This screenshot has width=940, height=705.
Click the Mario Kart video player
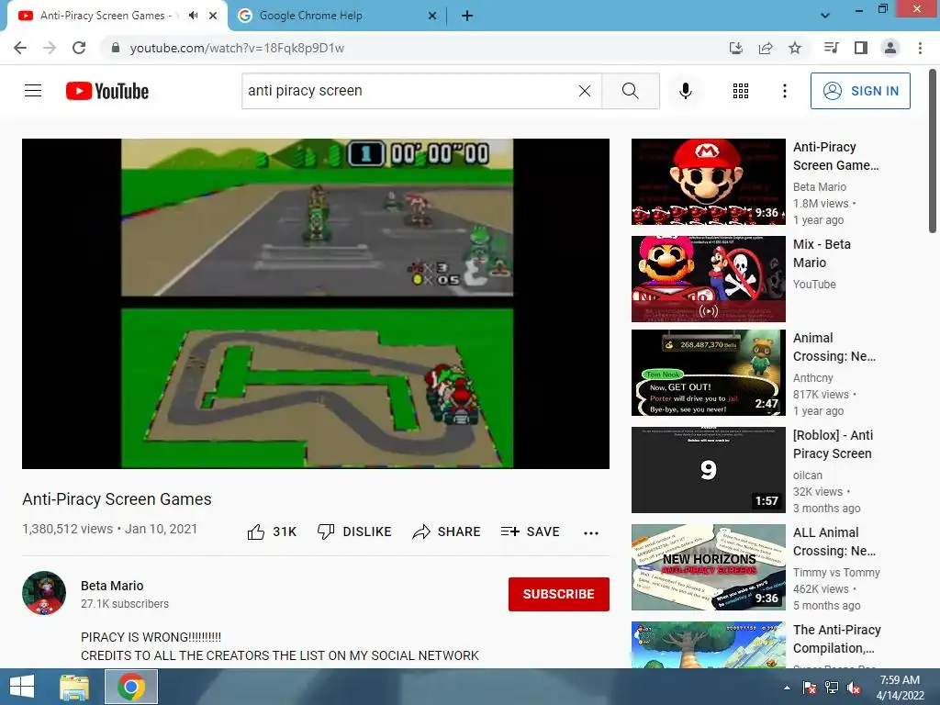[x=316, y=303]
